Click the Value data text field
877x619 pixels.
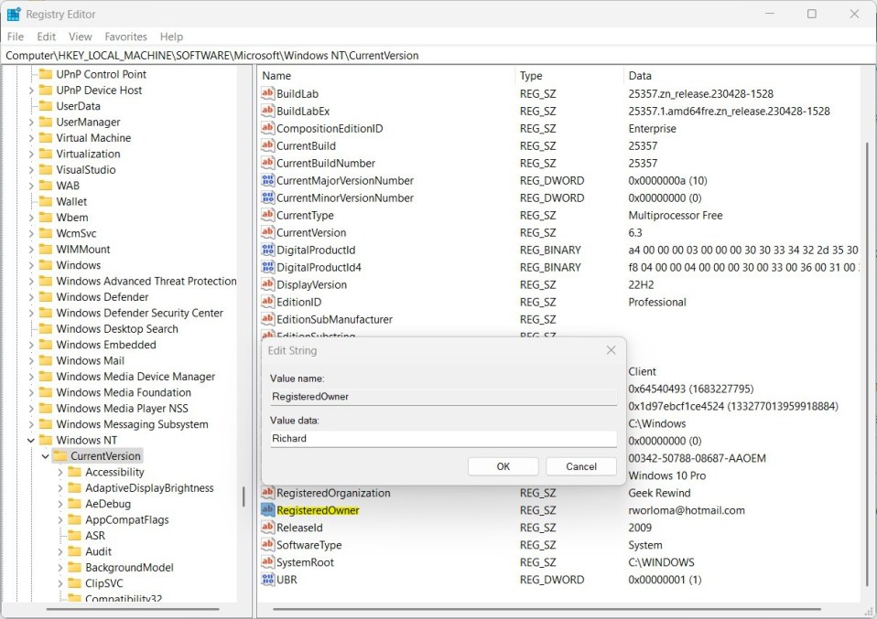click(x=442, y=439)
